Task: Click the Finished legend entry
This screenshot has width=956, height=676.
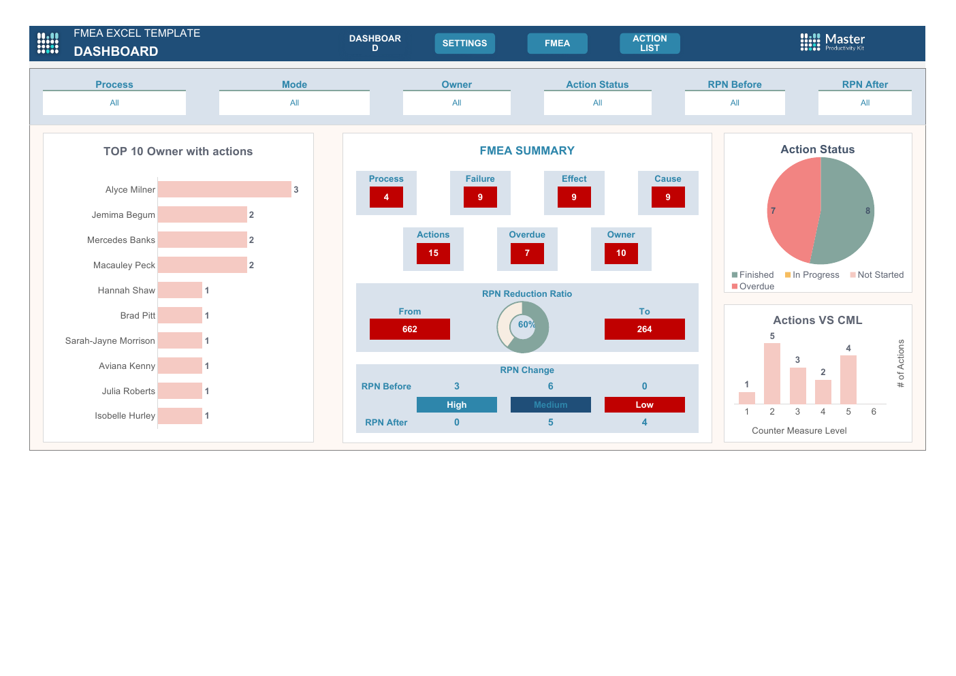Action: point(753,275)
